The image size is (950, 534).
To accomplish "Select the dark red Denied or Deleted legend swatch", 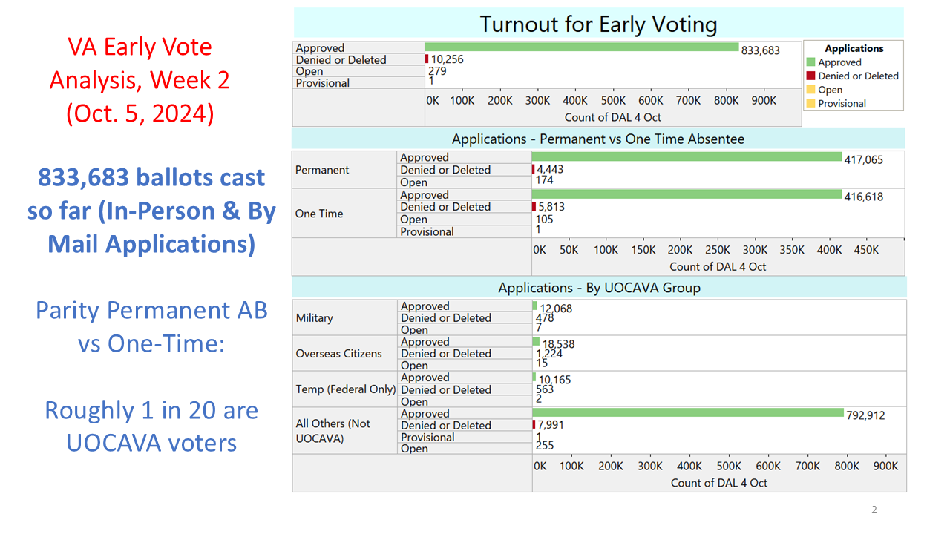I will pyautogui.click(x=813, y=75).
